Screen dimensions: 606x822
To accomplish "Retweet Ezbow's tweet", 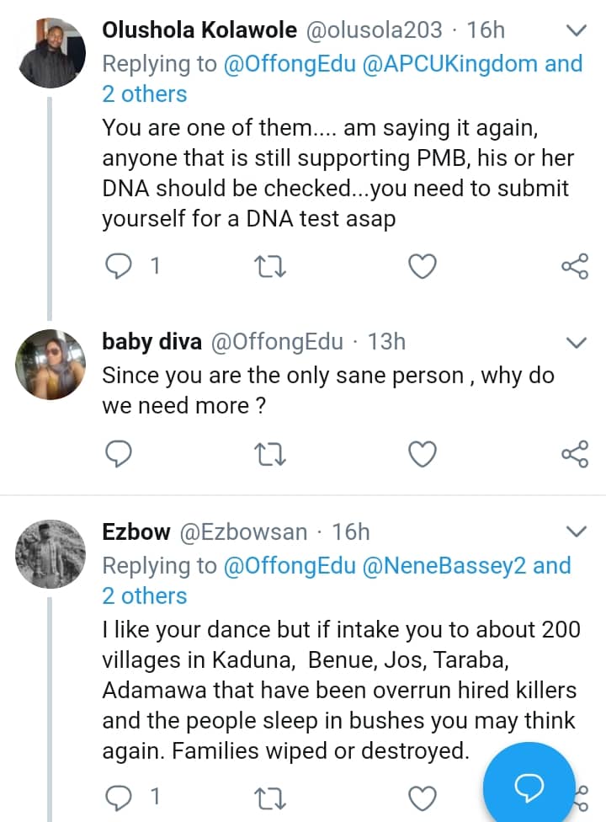I will coord(271,797).
